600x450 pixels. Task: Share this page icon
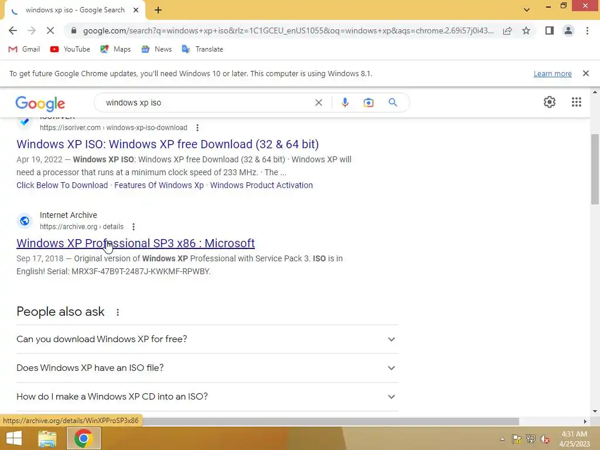pos(507,30)
